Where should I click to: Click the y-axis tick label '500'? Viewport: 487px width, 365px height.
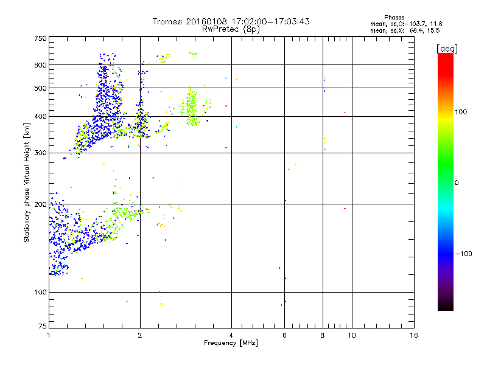40,88
